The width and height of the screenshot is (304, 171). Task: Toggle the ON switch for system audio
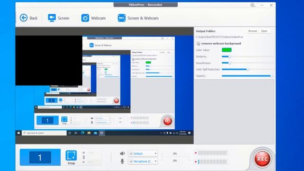click(175, 153)
